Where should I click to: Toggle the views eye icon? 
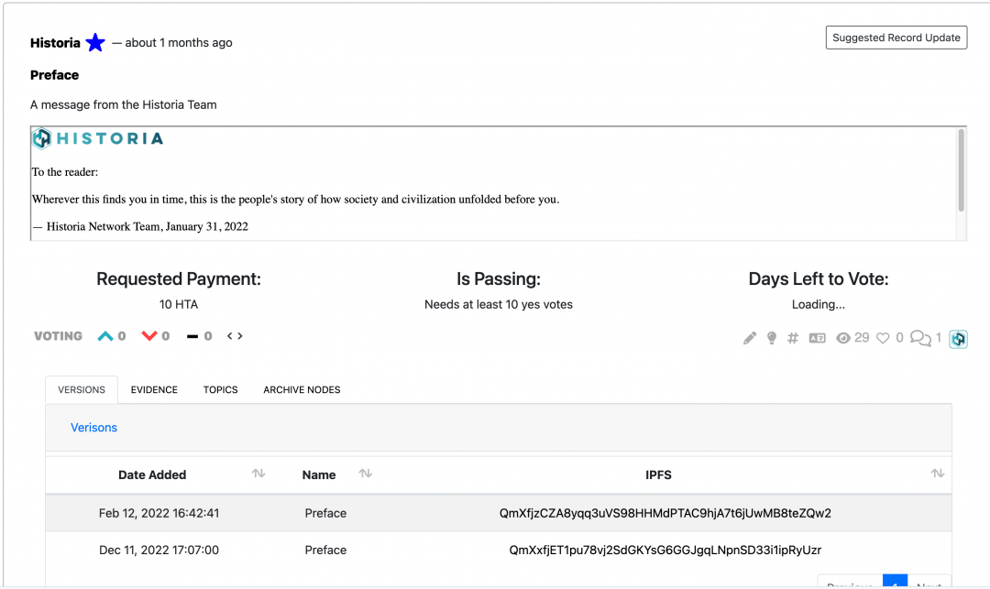pyautogui.click(x=843, y=337)
